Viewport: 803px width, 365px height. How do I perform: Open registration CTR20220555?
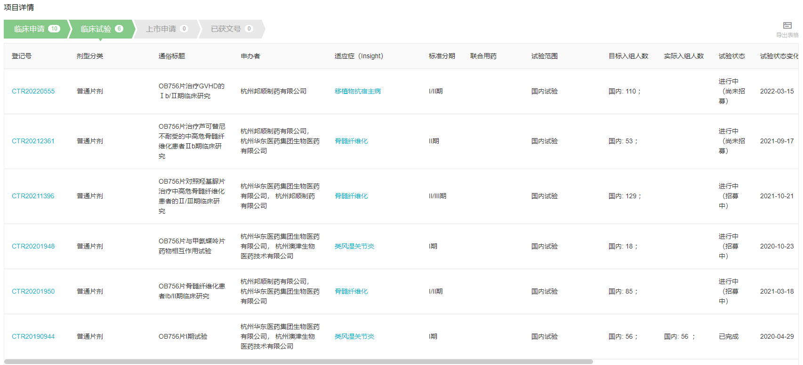tap(33, 91)
